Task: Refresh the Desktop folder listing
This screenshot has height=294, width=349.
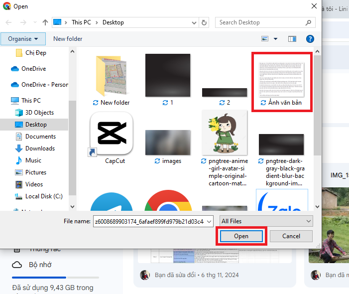Action: tap(204, 22)
